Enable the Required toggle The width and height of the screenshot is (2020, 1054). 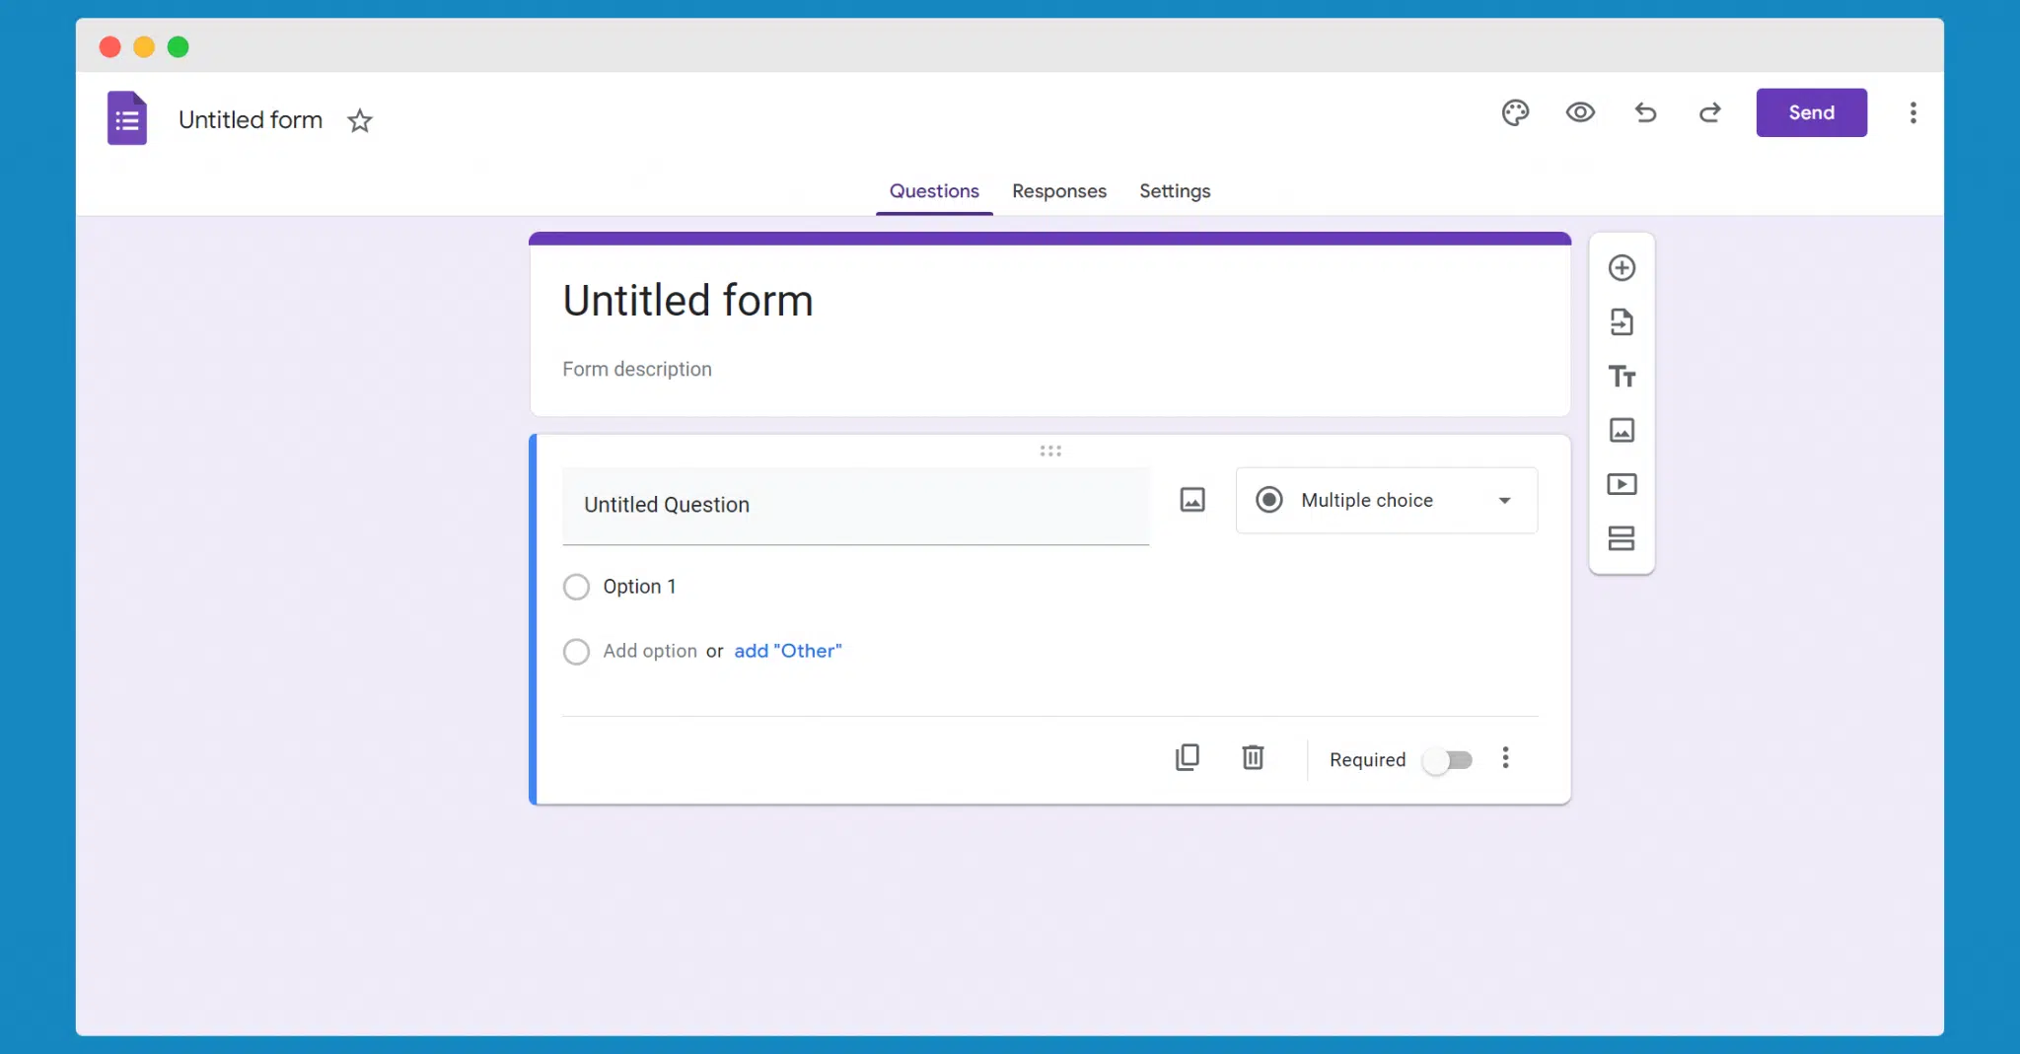click(1450, 759)
